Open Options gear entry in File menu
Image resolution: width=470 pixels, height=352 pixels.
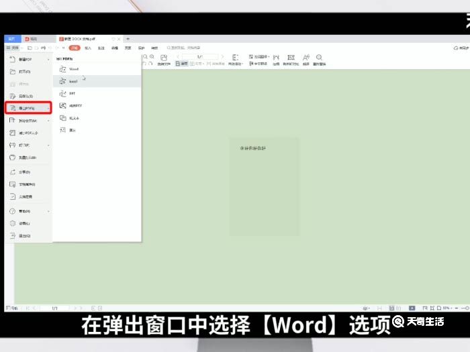pyautogui.click(x=28, y=223)
